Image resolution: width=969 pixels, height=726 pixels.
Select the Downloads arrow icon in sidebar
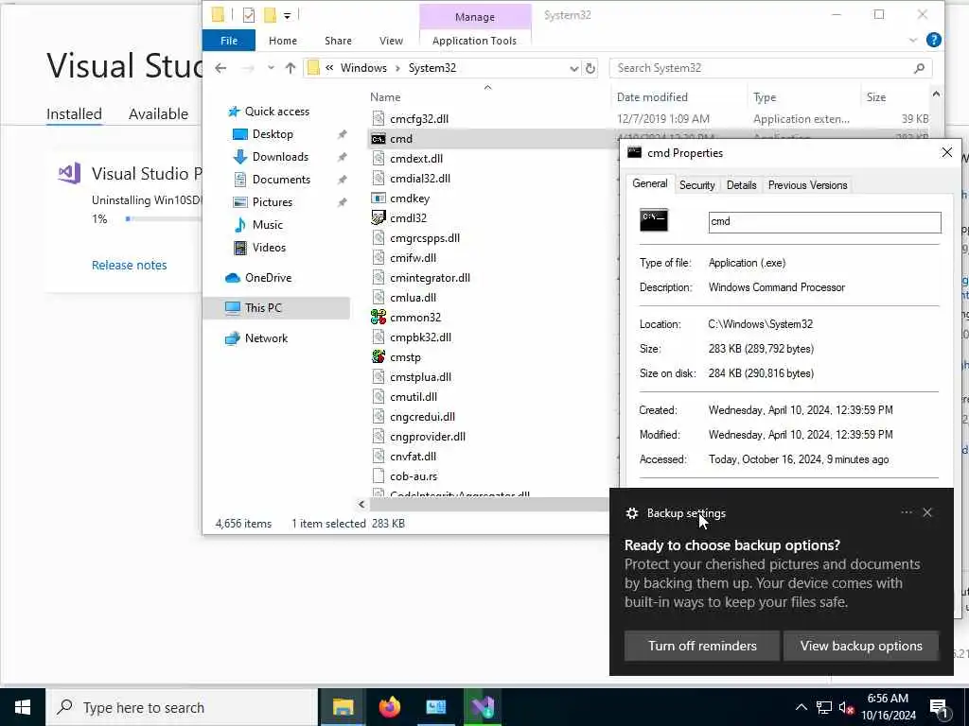point(239,157)
